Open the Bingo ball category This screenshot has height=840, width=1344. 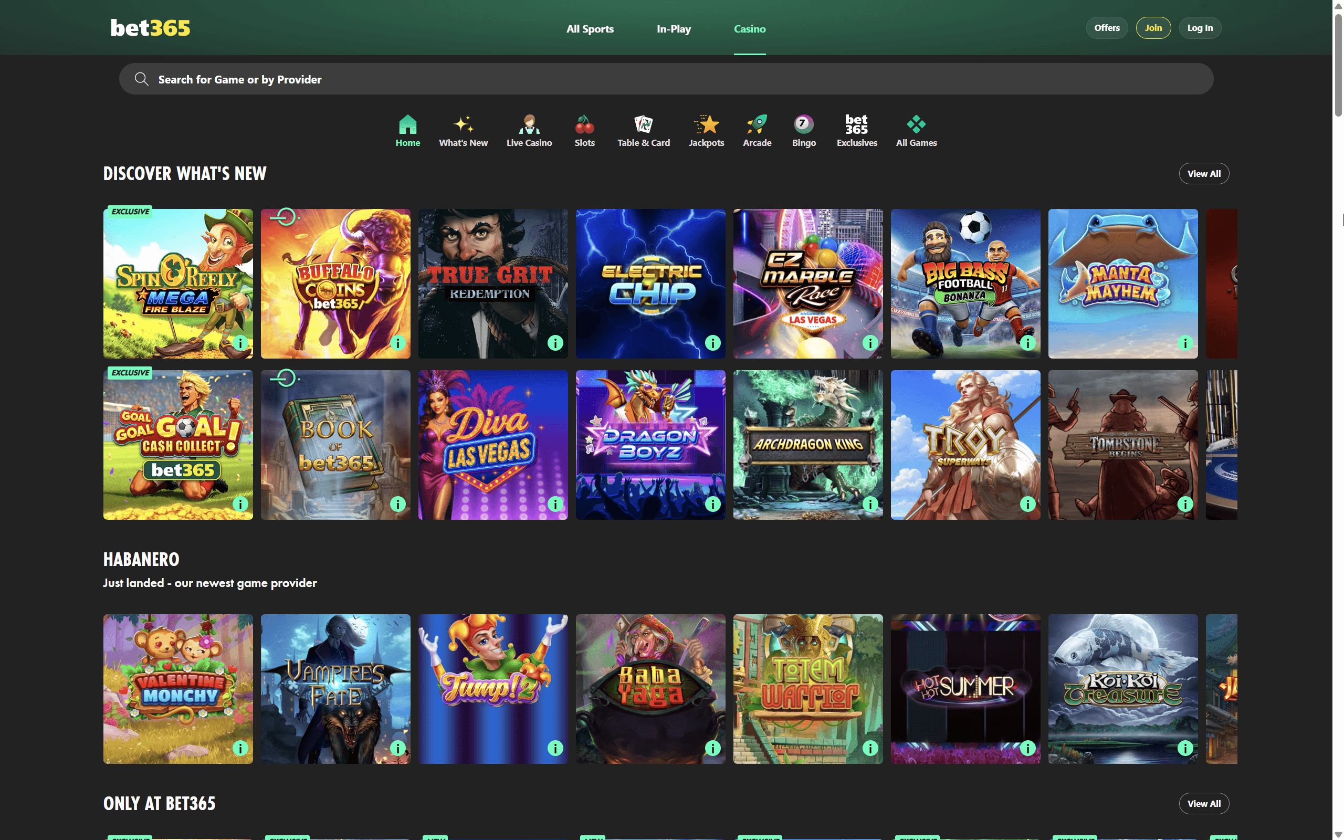[804, 131]
